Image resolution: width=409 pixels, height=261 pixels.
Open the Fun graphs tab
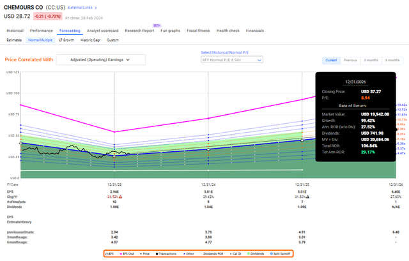point(171,31)
